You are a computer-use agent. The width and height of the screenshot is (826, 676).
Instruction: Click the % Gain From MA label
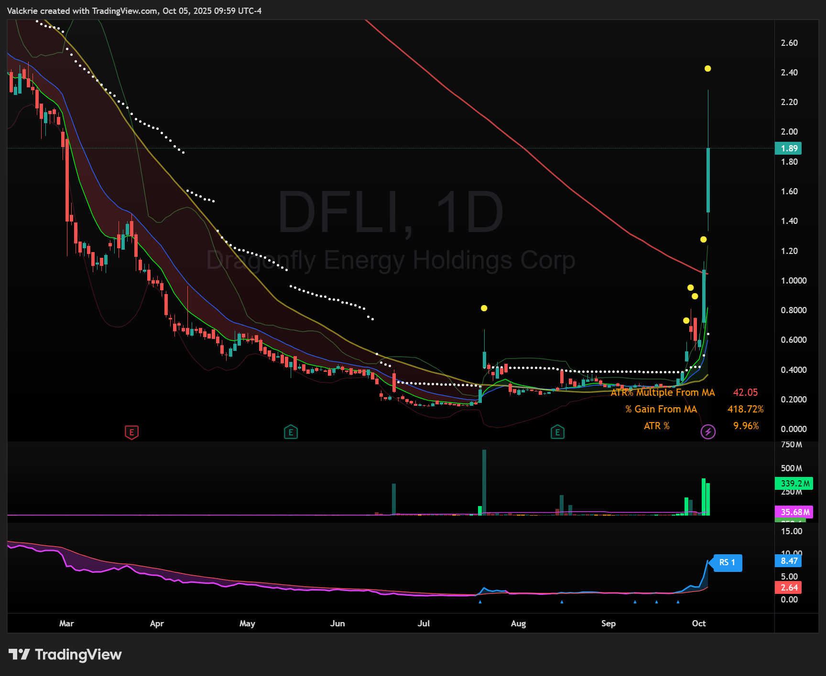tap(661, 409)
